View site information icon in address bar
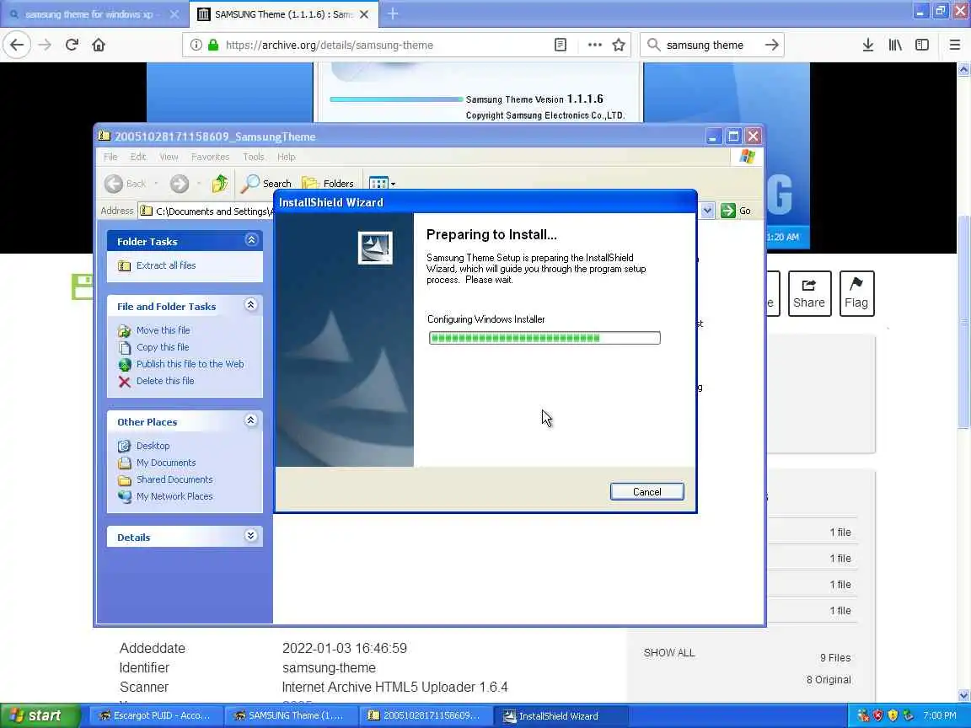The width and height of the screenshot is (971, 728). coord(196,45)
